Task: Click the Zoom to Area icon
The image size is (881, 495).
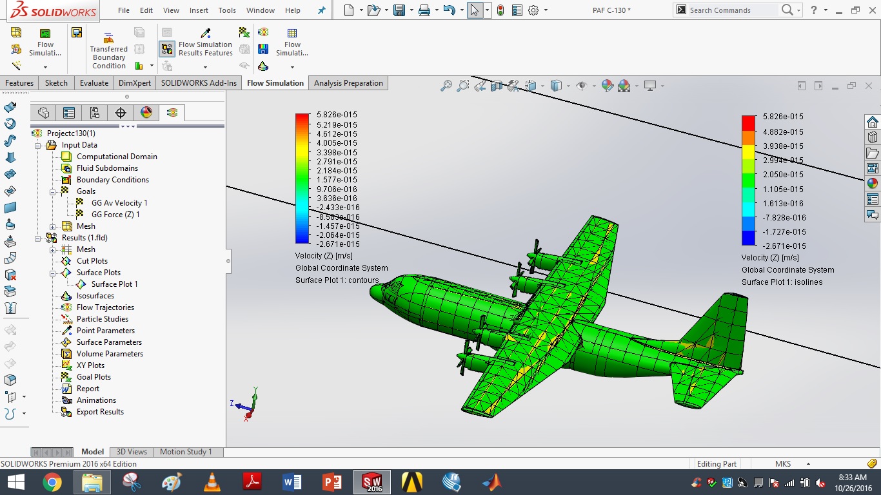Action: [x=462, y=86]
